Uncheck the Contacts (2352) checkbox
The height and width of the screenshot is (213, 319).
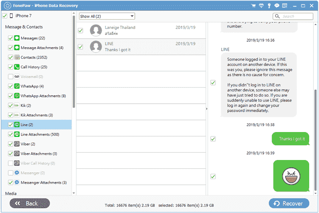[10, 57]
